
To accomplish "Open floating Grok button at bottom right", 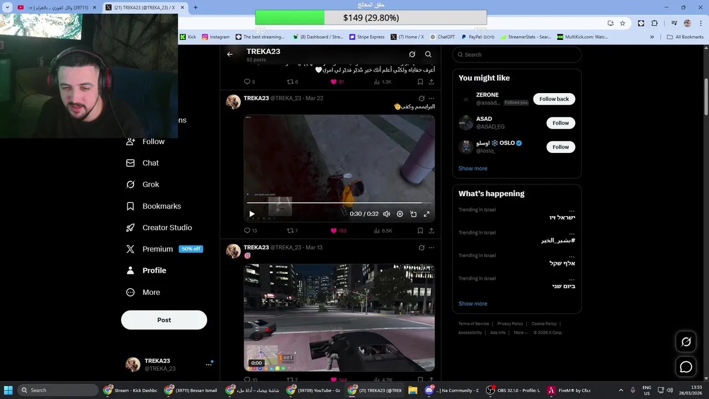I will 686,342.
